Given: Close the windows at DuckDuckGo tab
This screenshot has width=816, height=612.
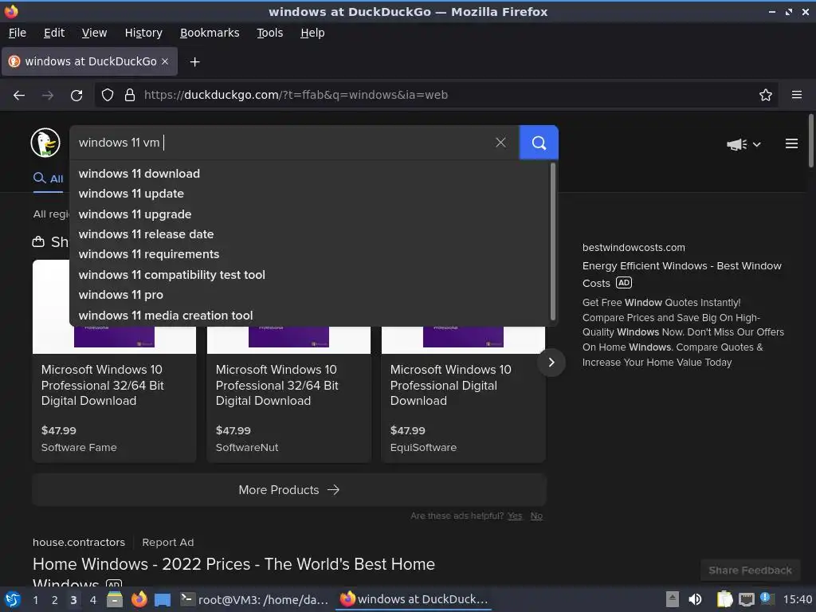Looking at the screenshot, I should click(165, 61).
